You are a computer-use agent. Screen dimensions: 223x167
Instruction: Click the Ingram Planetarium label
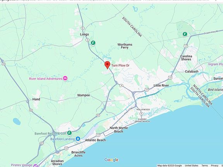(216, 64)
